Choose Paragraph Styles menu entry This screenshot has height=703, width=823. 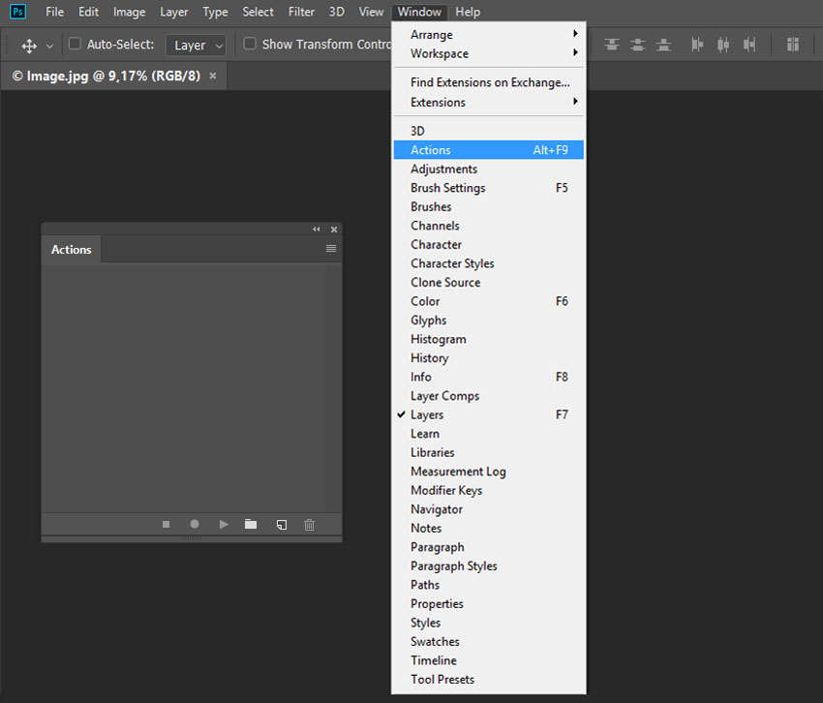(489, 565)
